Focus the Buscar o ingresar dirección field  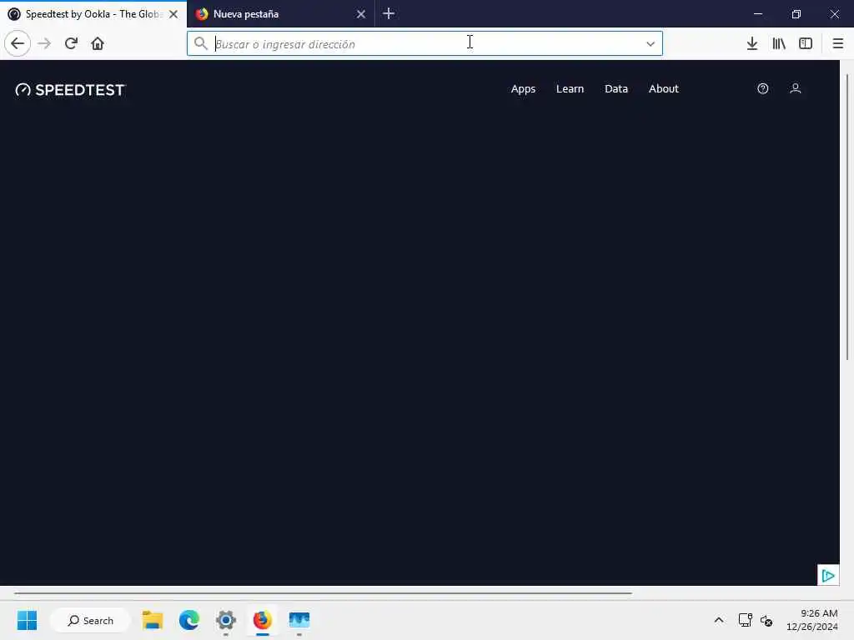pos(424,43)
